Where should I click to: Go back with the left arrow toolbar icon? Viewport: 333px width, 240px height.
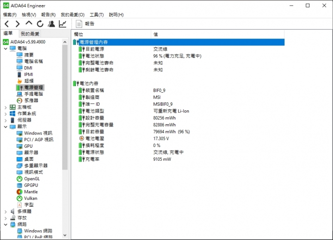[x=7, y=24]
